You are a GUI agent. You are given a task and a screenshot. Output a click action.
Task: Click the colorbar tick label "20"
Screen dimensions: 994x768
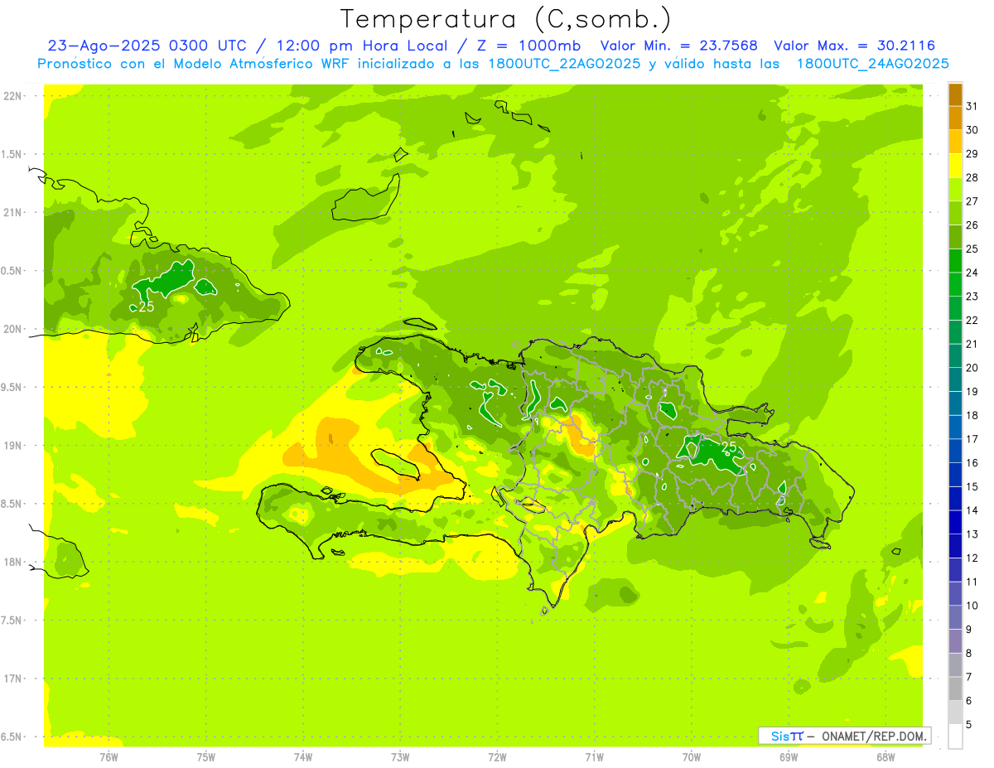[972, 368]
